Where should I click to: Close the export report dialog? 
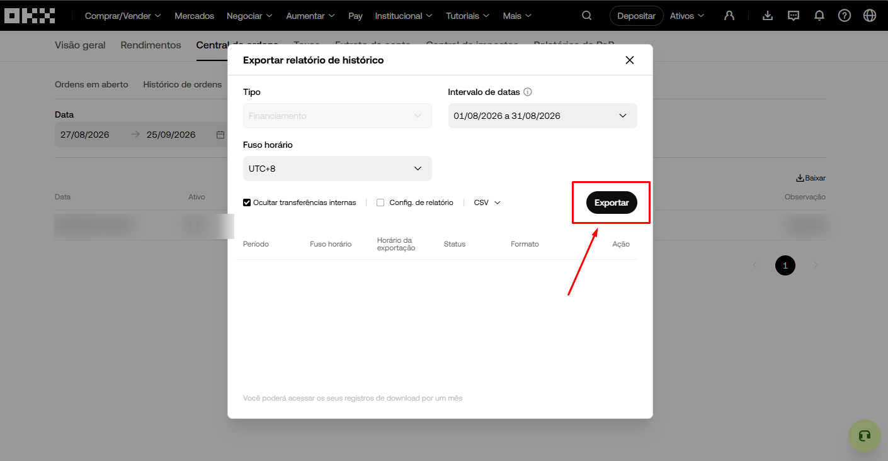tap(629, 60)
